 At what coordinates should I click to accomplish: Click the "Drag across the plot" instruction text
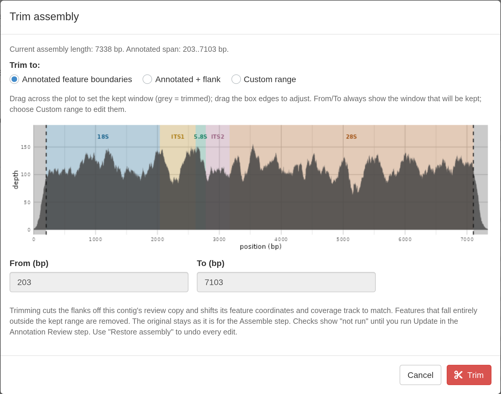(245, 104)
